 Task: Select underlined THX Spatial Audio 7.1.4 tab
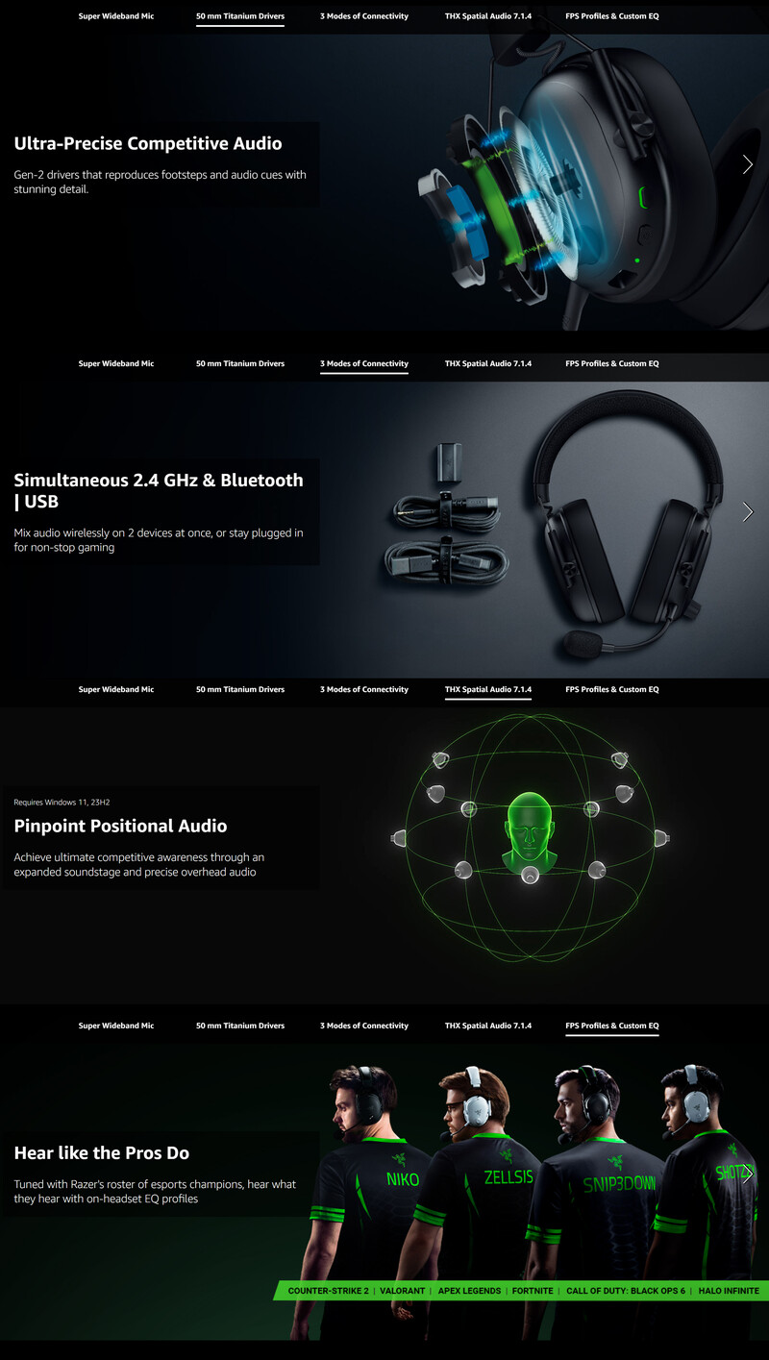coord(488,689)
